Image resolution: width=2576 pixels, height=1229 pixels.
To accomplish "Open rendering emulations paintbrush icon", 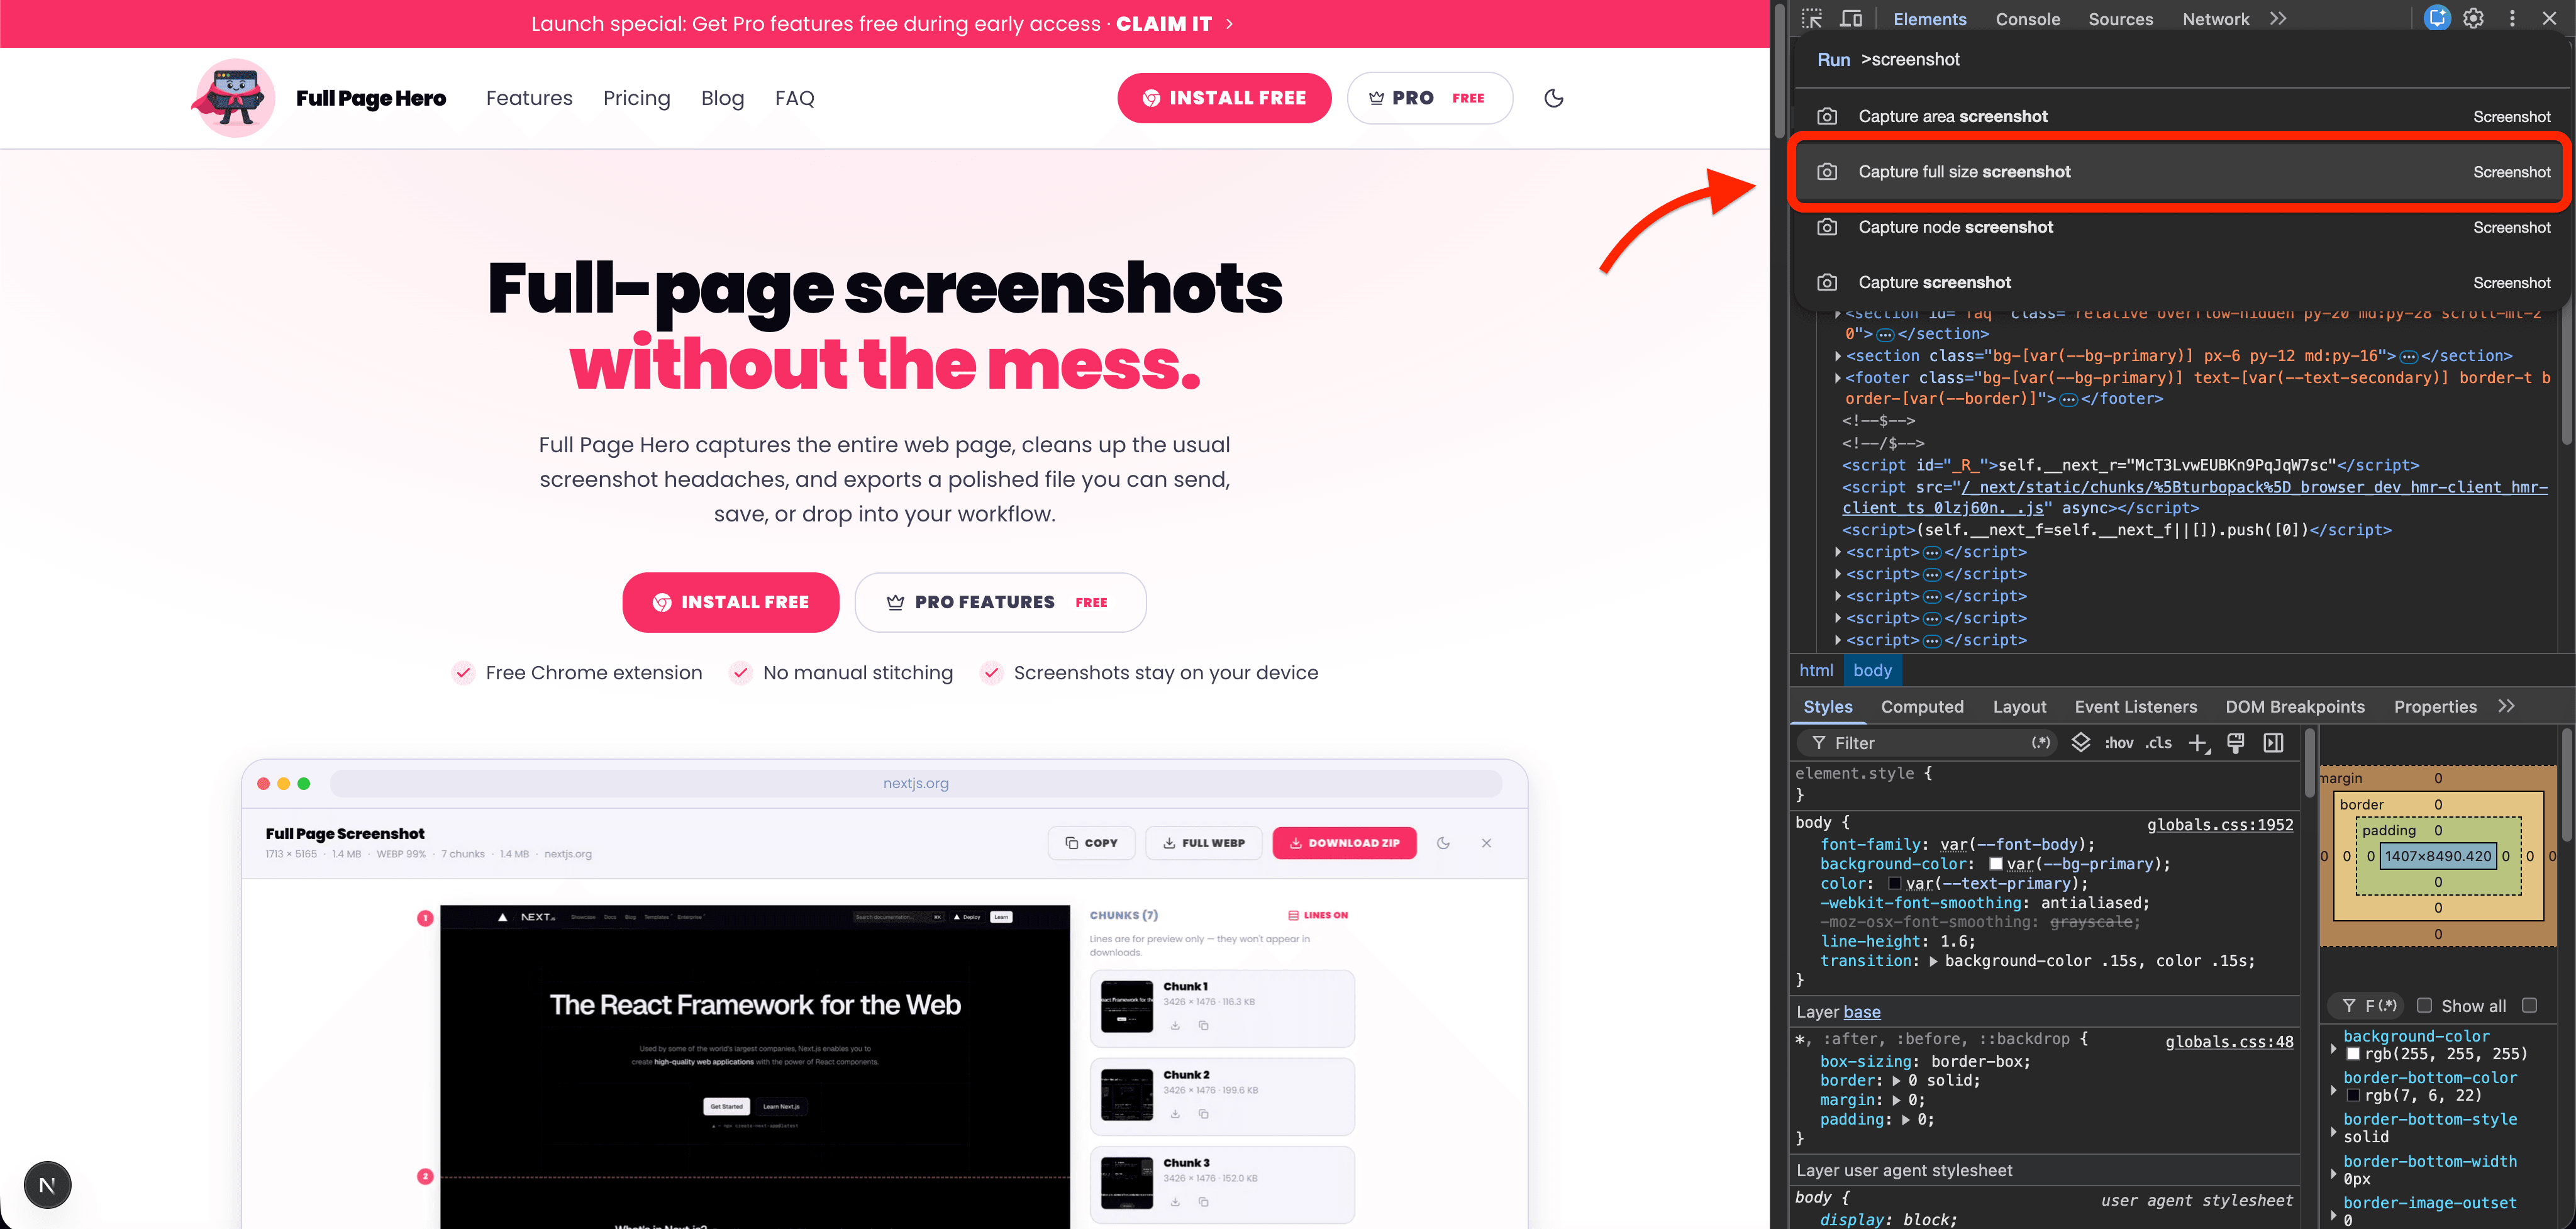I will click(x=2235, y=742).
